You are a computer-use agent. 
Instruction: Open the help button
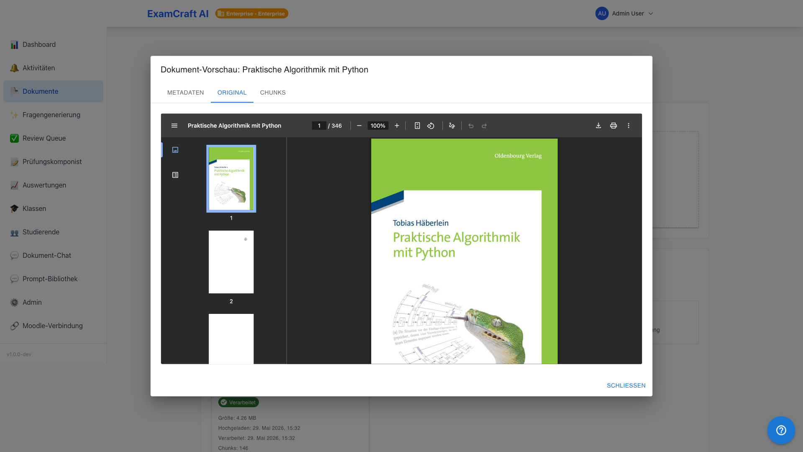[781, 430]
